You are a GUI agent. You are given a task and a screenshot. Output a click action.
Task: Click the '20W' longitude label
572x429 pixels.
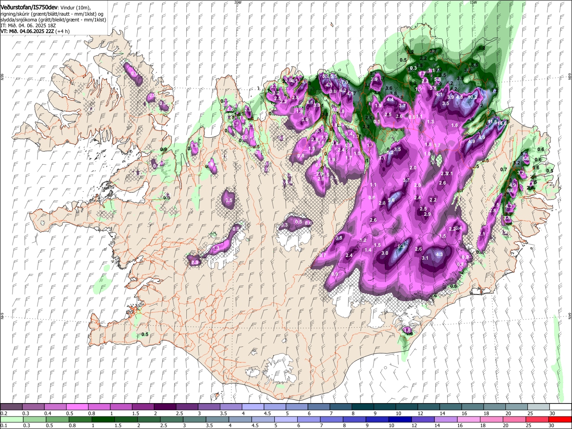tap(238, 3)
